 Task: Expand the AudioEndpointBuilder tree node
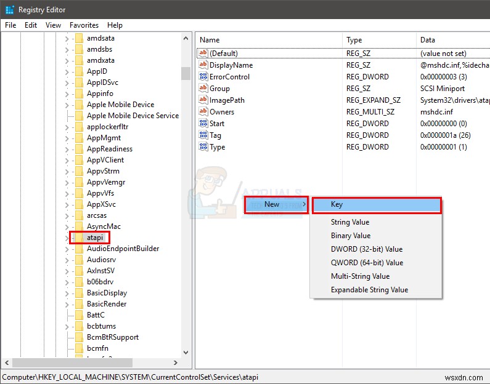[x=67, y=249]
